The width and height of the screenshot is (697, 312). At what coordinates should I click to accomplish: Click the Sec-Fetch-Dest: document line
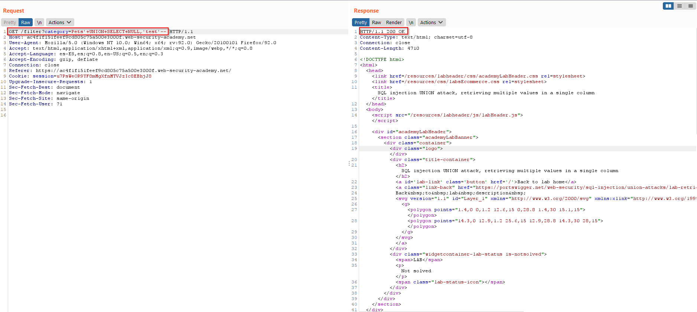click(45, 87)
